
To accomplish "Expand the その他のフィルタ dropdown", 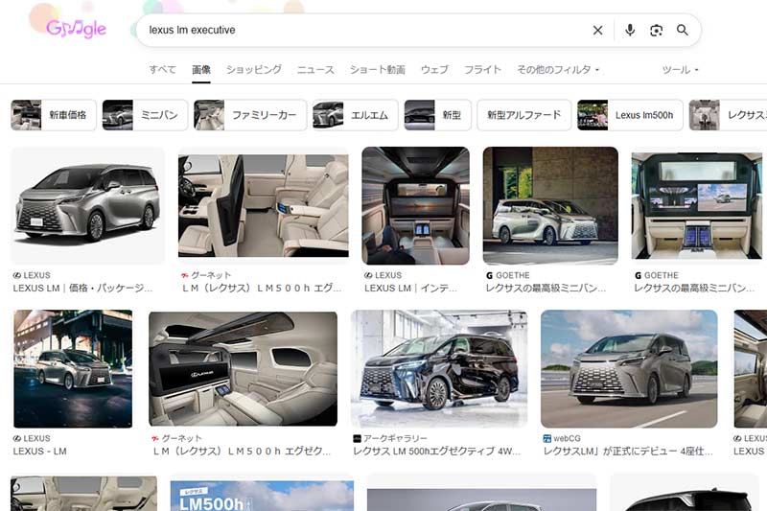I will [x=558, y=69].
